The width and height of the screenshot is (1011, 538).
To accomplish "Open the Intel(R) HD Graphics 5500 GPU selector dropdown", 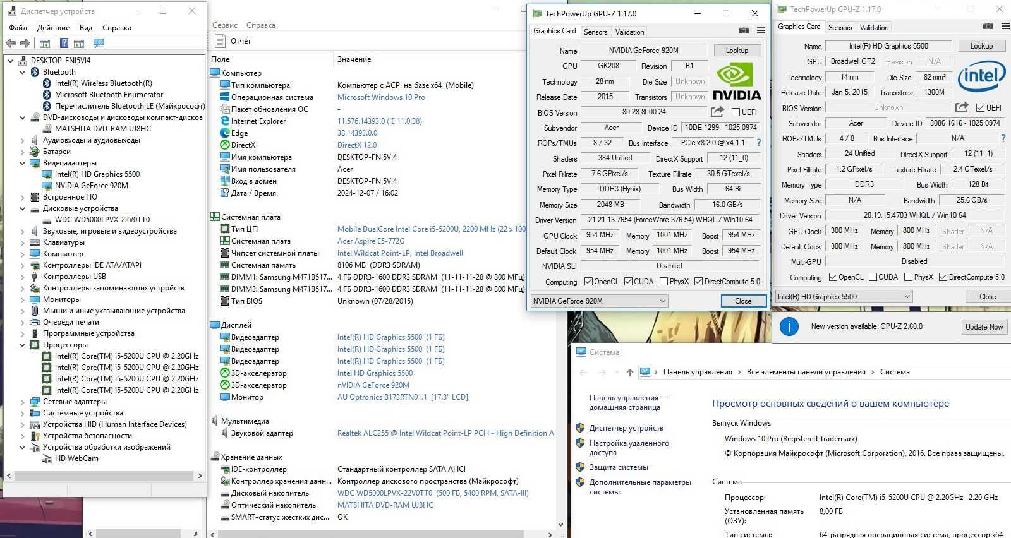I will 844,297.
